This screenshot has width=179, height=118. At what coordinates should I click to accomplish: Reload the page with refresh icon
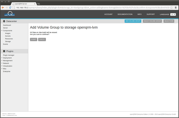(x=10, y=7)
